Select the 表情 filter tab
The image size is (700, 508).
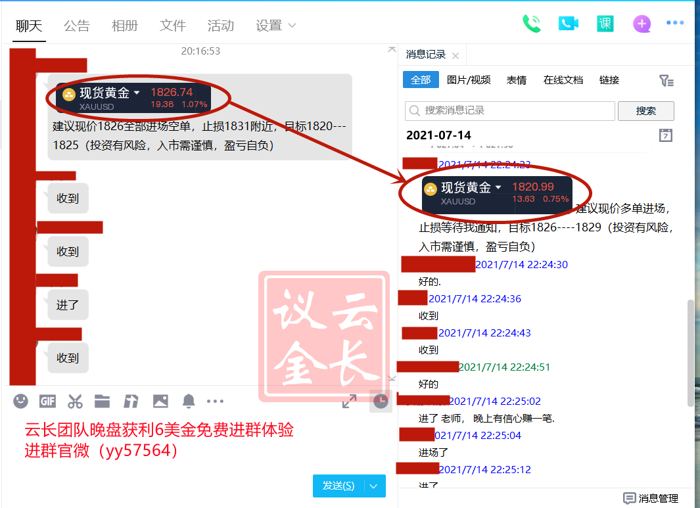coord(517,80)
